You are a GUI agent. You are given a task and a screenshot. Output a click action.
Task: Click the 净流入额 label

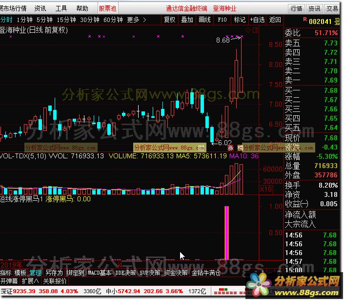(x=301, y=214)
